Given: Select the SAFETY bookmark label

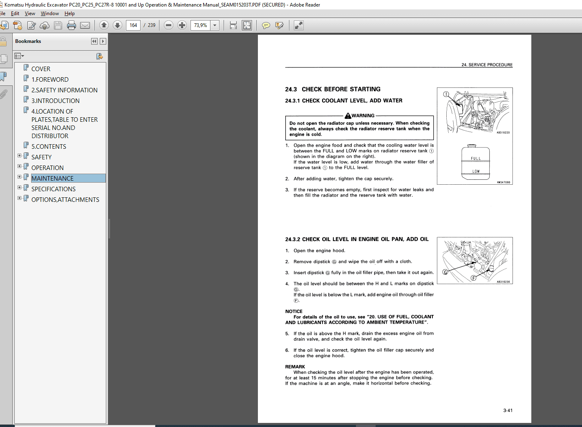Looking at the screenshot, I should [42, 157].
